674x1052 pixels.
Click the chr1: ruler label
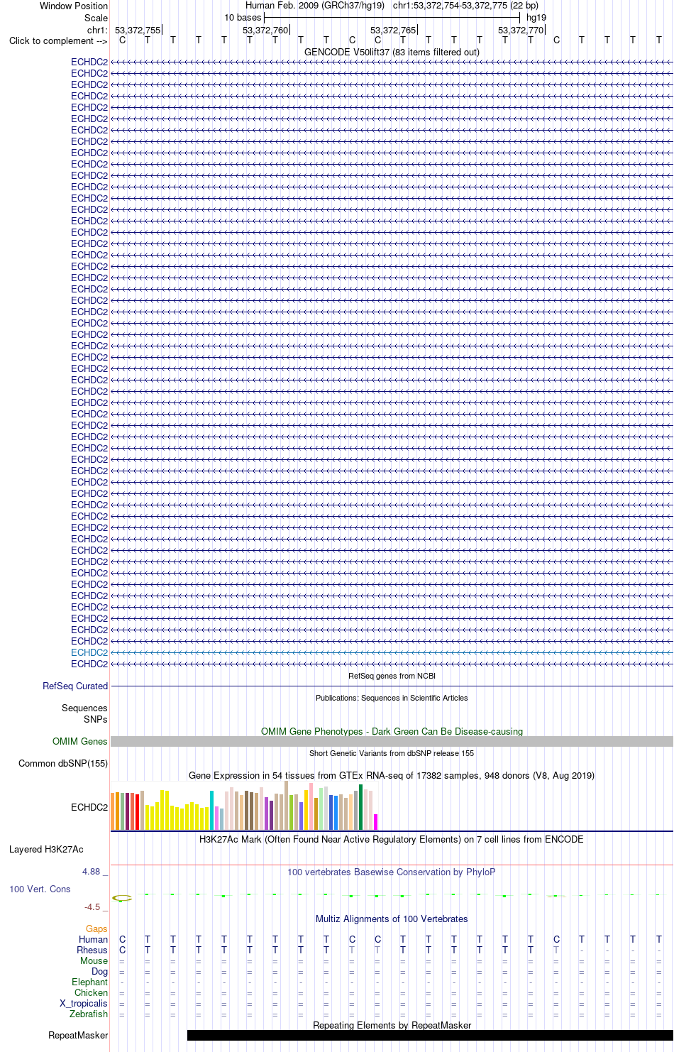[x=98, y=30]
